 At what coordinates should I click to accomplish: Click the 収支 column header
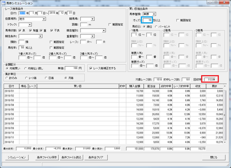pos(198,86)
